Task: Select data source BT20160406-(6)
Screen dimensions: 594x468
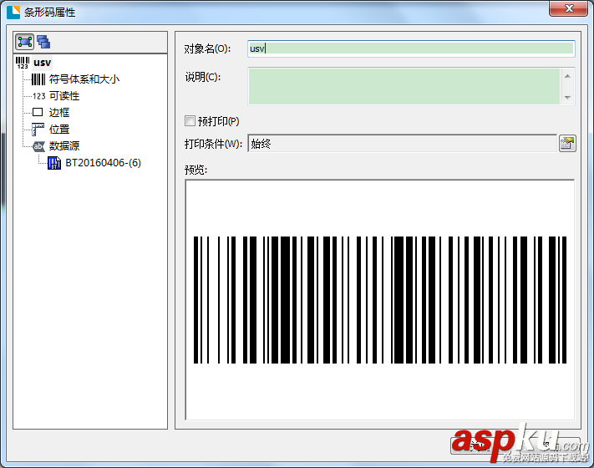Action: point(103,163)
